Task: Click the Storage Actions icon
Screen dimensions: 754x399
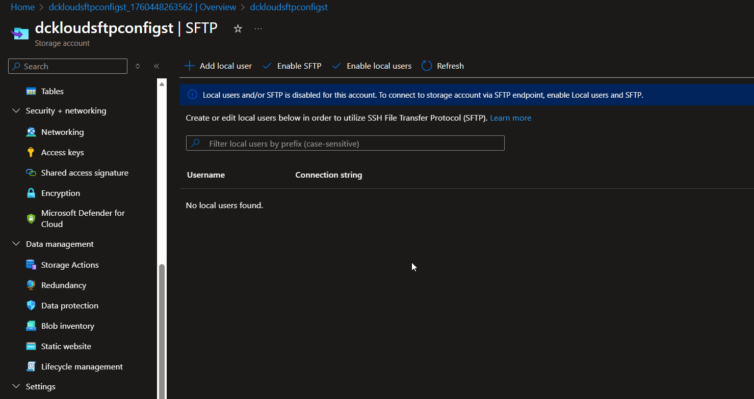Action: point(31,265)
